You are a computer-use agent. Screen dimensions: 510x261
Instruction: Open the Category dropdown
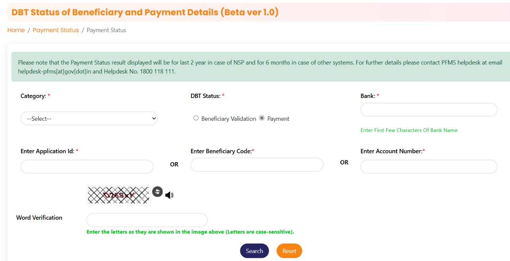(89, 118)
